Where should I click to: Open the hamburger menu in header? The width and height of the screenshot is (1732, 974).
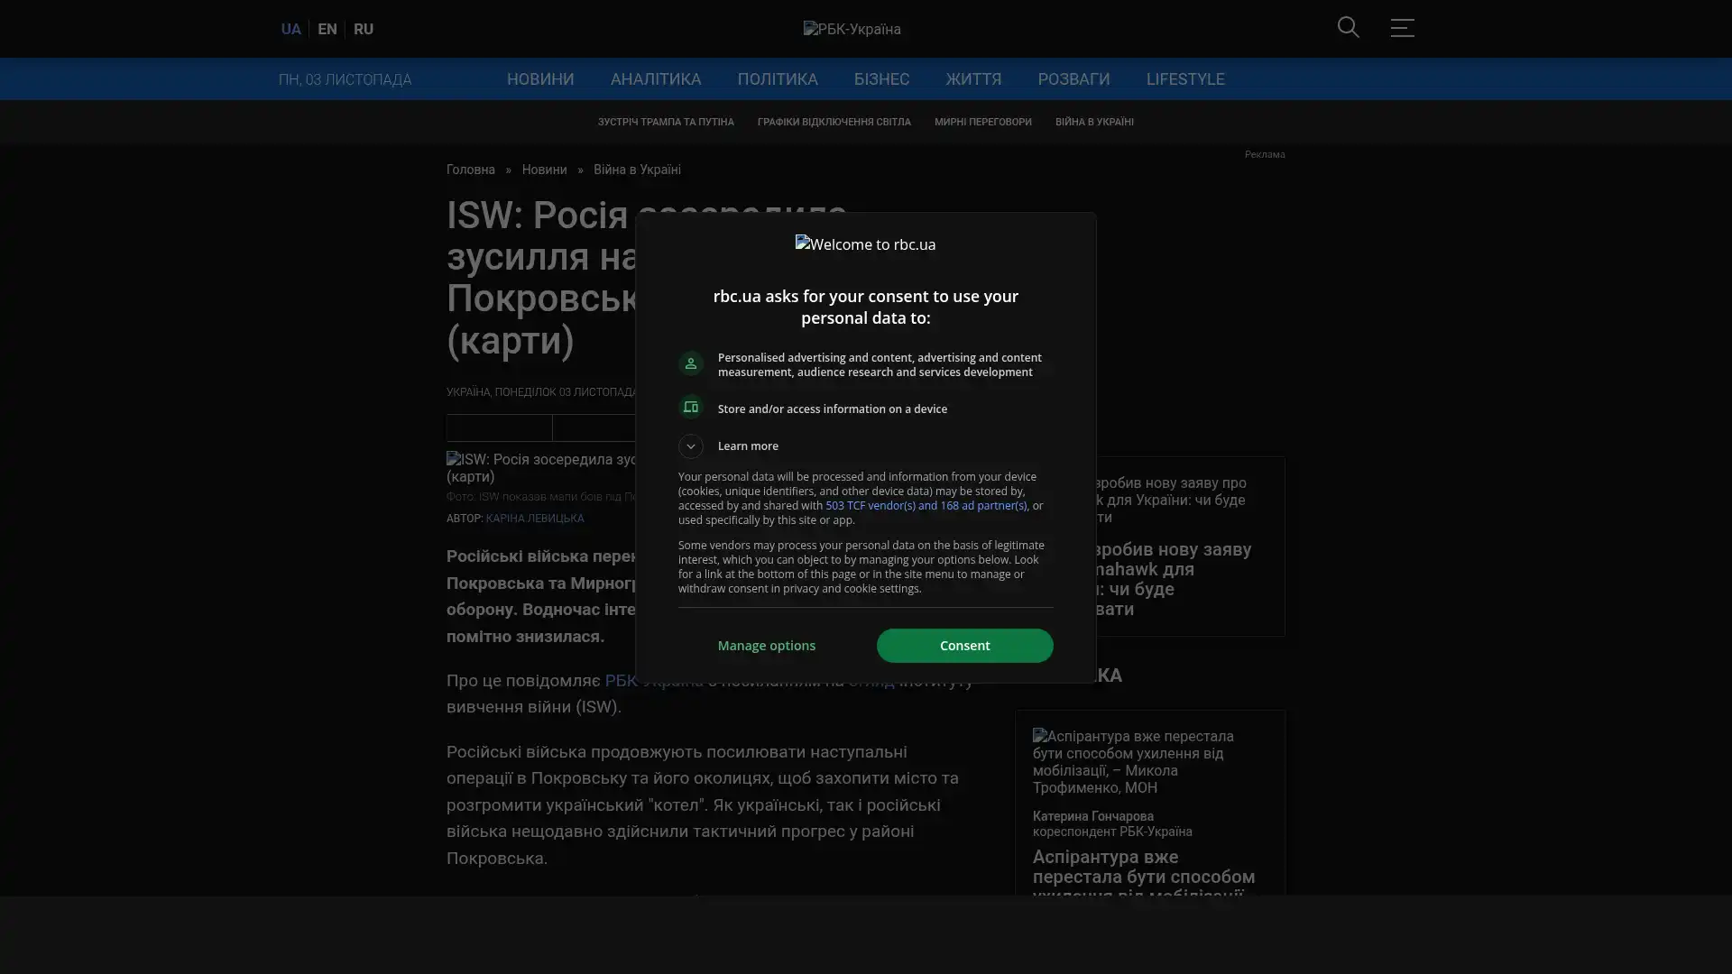[1401, 28]
